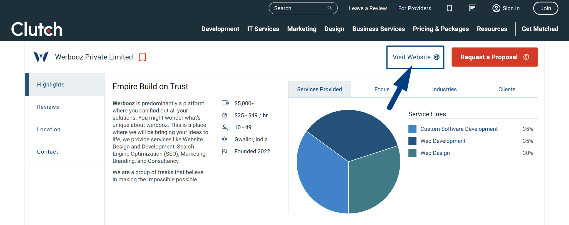Open Web Design service link

point(435,153)
